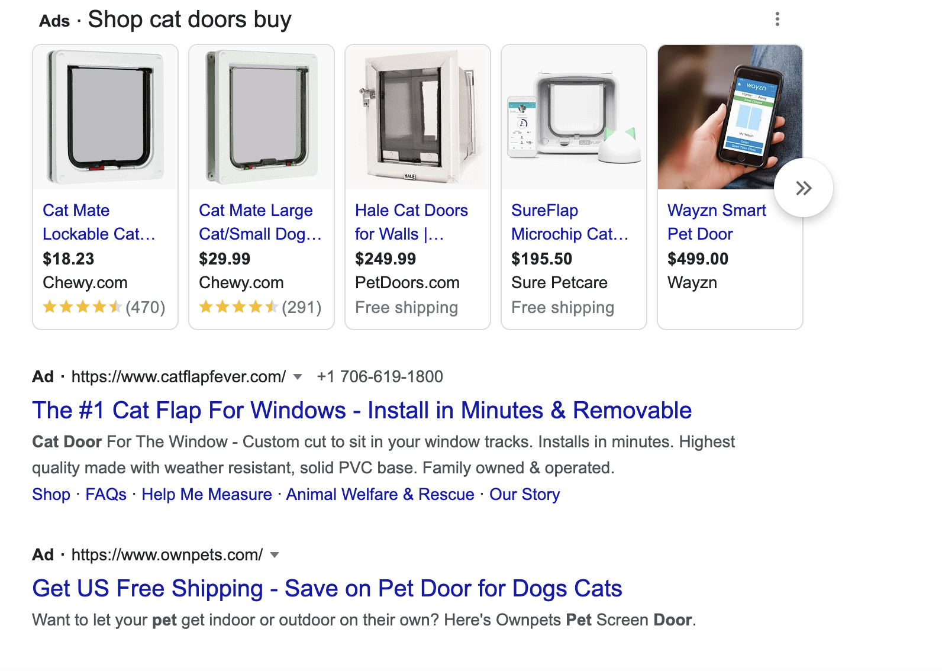Click the Our Story sitelink
The image size is (942, 671).
524,495
